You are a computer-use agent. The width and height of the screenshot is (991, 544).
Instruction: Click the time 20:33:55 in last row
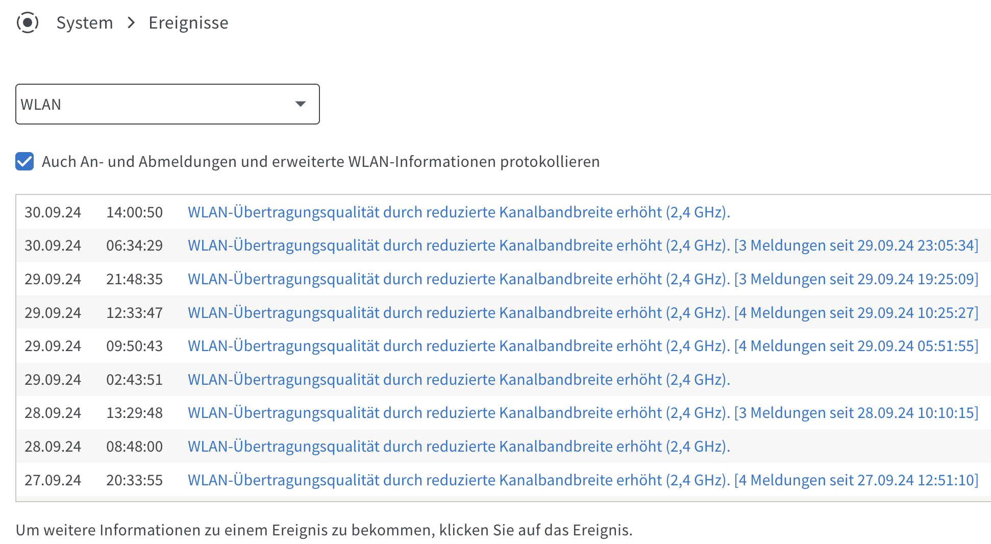tap(134, 480)
